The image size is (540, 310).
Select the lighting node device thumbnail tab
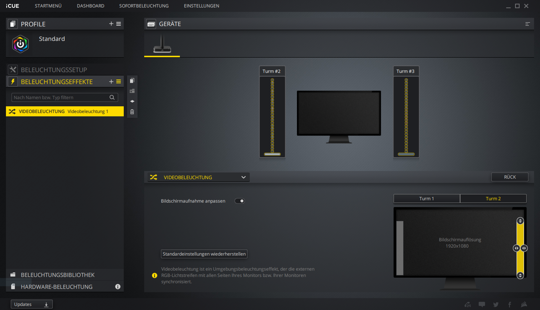pyautogui.click(x=162, y=44)
